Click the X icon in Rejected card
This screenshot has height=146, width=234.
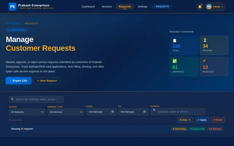204,61
